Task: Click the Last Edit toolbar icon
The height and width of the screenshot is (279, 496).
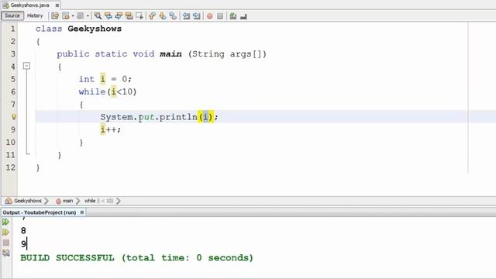Action: (55, 15)
